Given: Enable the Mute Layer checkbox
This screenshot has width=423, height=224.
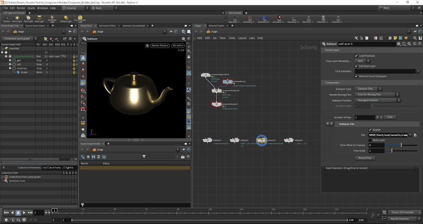Looking at the screenshot, I should [x=370, y=140].
